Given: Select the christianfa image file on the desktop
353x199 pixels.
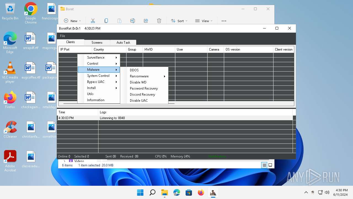Looking at the screenshot, I should click(31, 129).
